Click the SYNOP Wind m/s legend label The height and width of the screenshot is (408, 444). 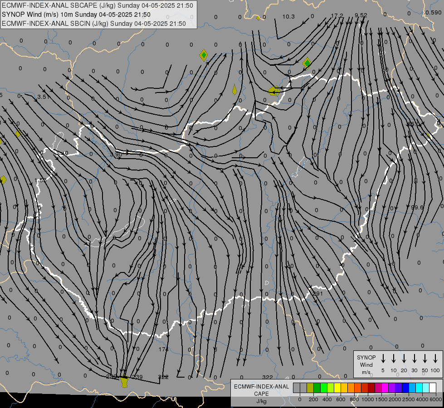pos(366,364)
